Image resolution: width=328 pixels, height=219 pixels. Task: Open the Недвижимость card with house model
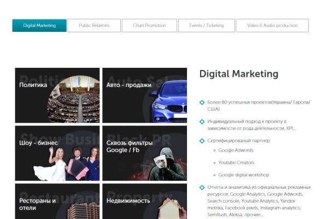click(144, 201)
